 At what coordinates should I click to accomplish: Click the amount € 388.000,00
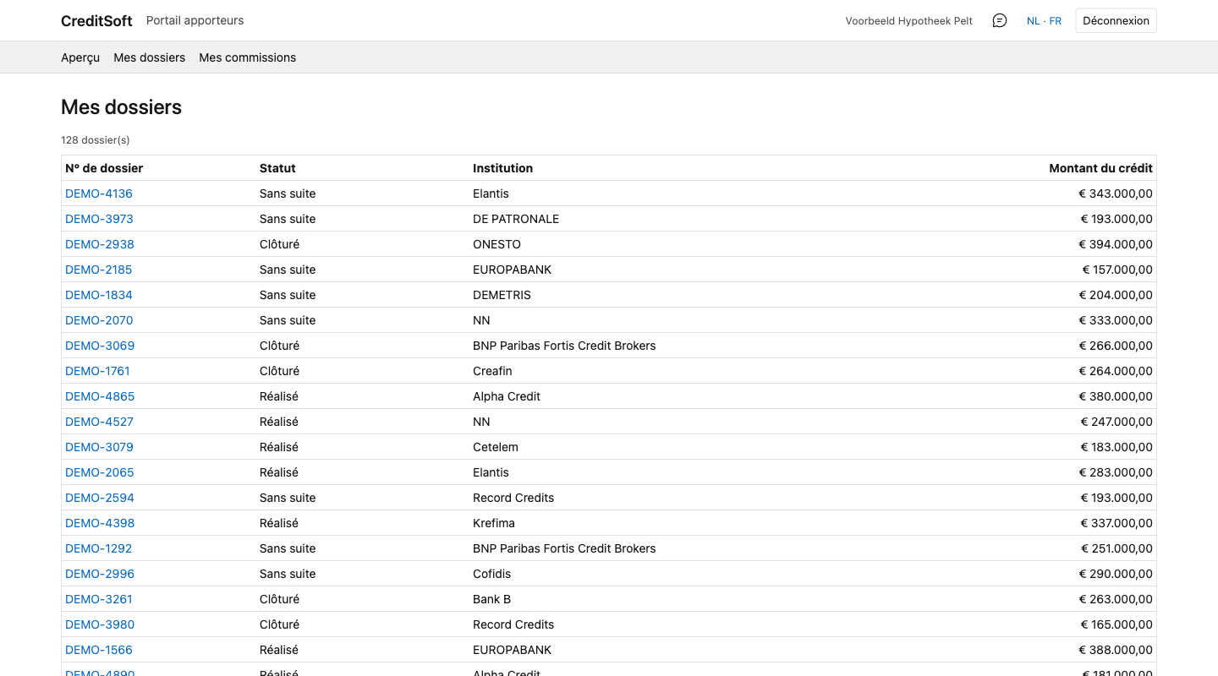pyautogui.click(x=1116, y=650)
